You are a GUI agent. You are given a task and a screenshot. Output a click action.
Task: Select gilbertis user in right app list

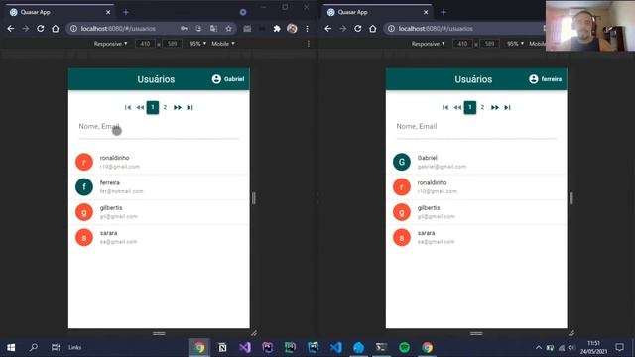pyautogui.click(x=476, y=212)
